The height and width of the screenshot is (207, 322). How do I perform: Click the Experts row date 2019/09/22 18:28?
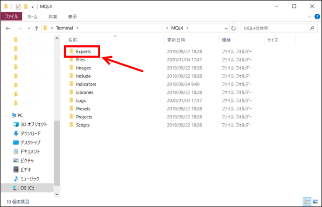pos(185,52)
